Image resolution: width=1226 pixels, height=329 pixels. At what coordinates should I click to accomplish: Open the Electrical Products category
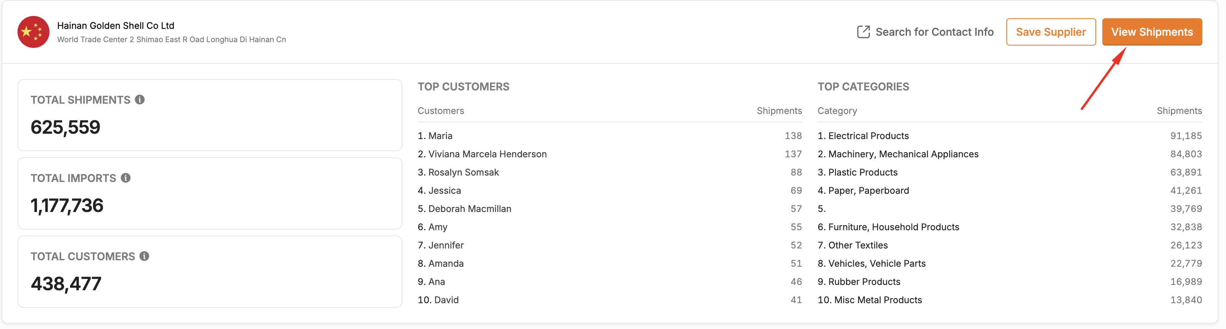868,136
